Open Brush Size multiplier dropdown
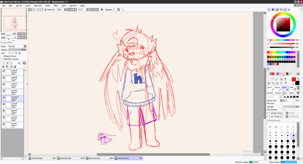Screen dimensions: 303x164 (x=281, y=101)
